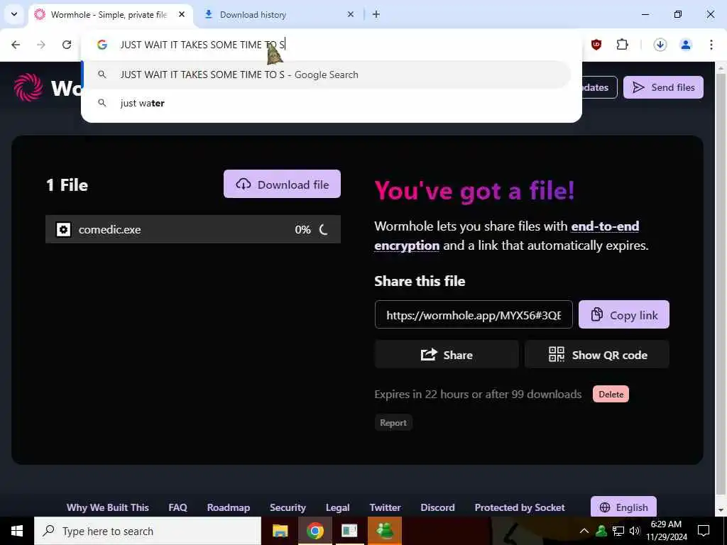Viewport: 727px width, 545px height.
Task: Open the Chrome three-dot menu
Action: [711, 45]
